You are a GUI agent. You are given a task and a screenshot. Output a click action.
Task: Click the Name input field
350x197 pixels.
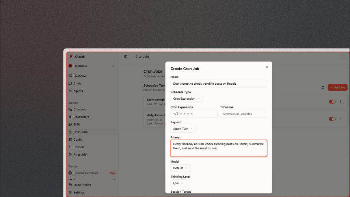219,84
